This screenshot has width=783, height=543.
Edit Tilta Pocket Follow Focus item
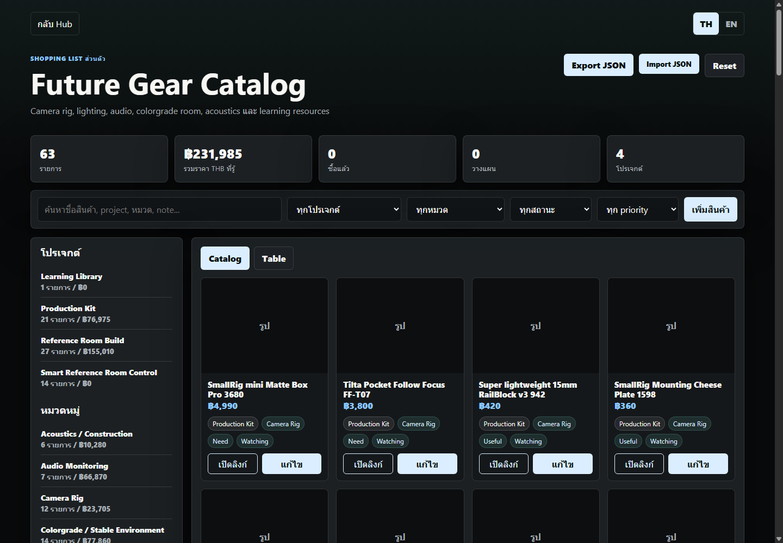[427, 464]
